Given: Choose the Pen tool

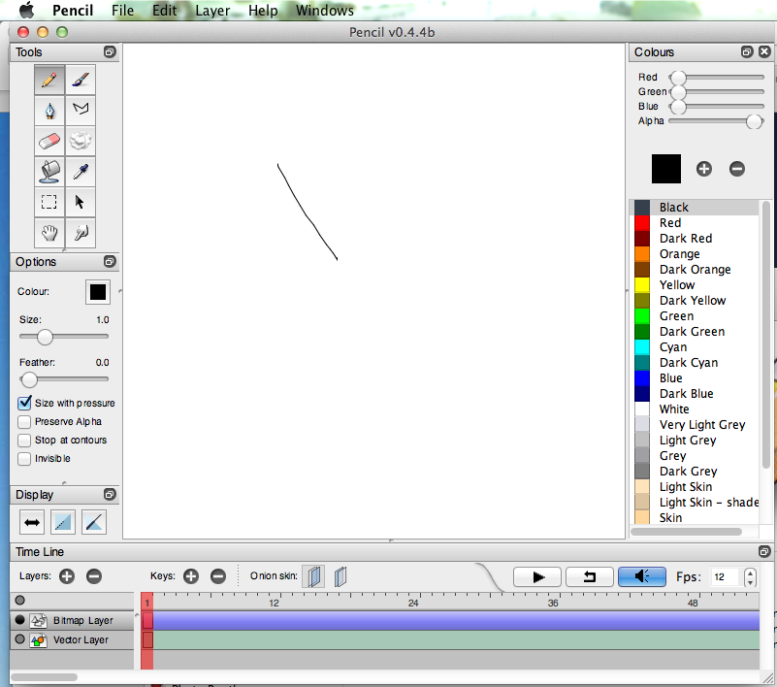Looking at the screenshot, I should (49, 111).
